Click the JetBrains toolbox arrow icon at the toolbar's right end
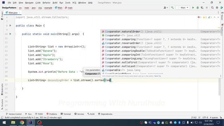224x126 pixels. coord(222,8)
